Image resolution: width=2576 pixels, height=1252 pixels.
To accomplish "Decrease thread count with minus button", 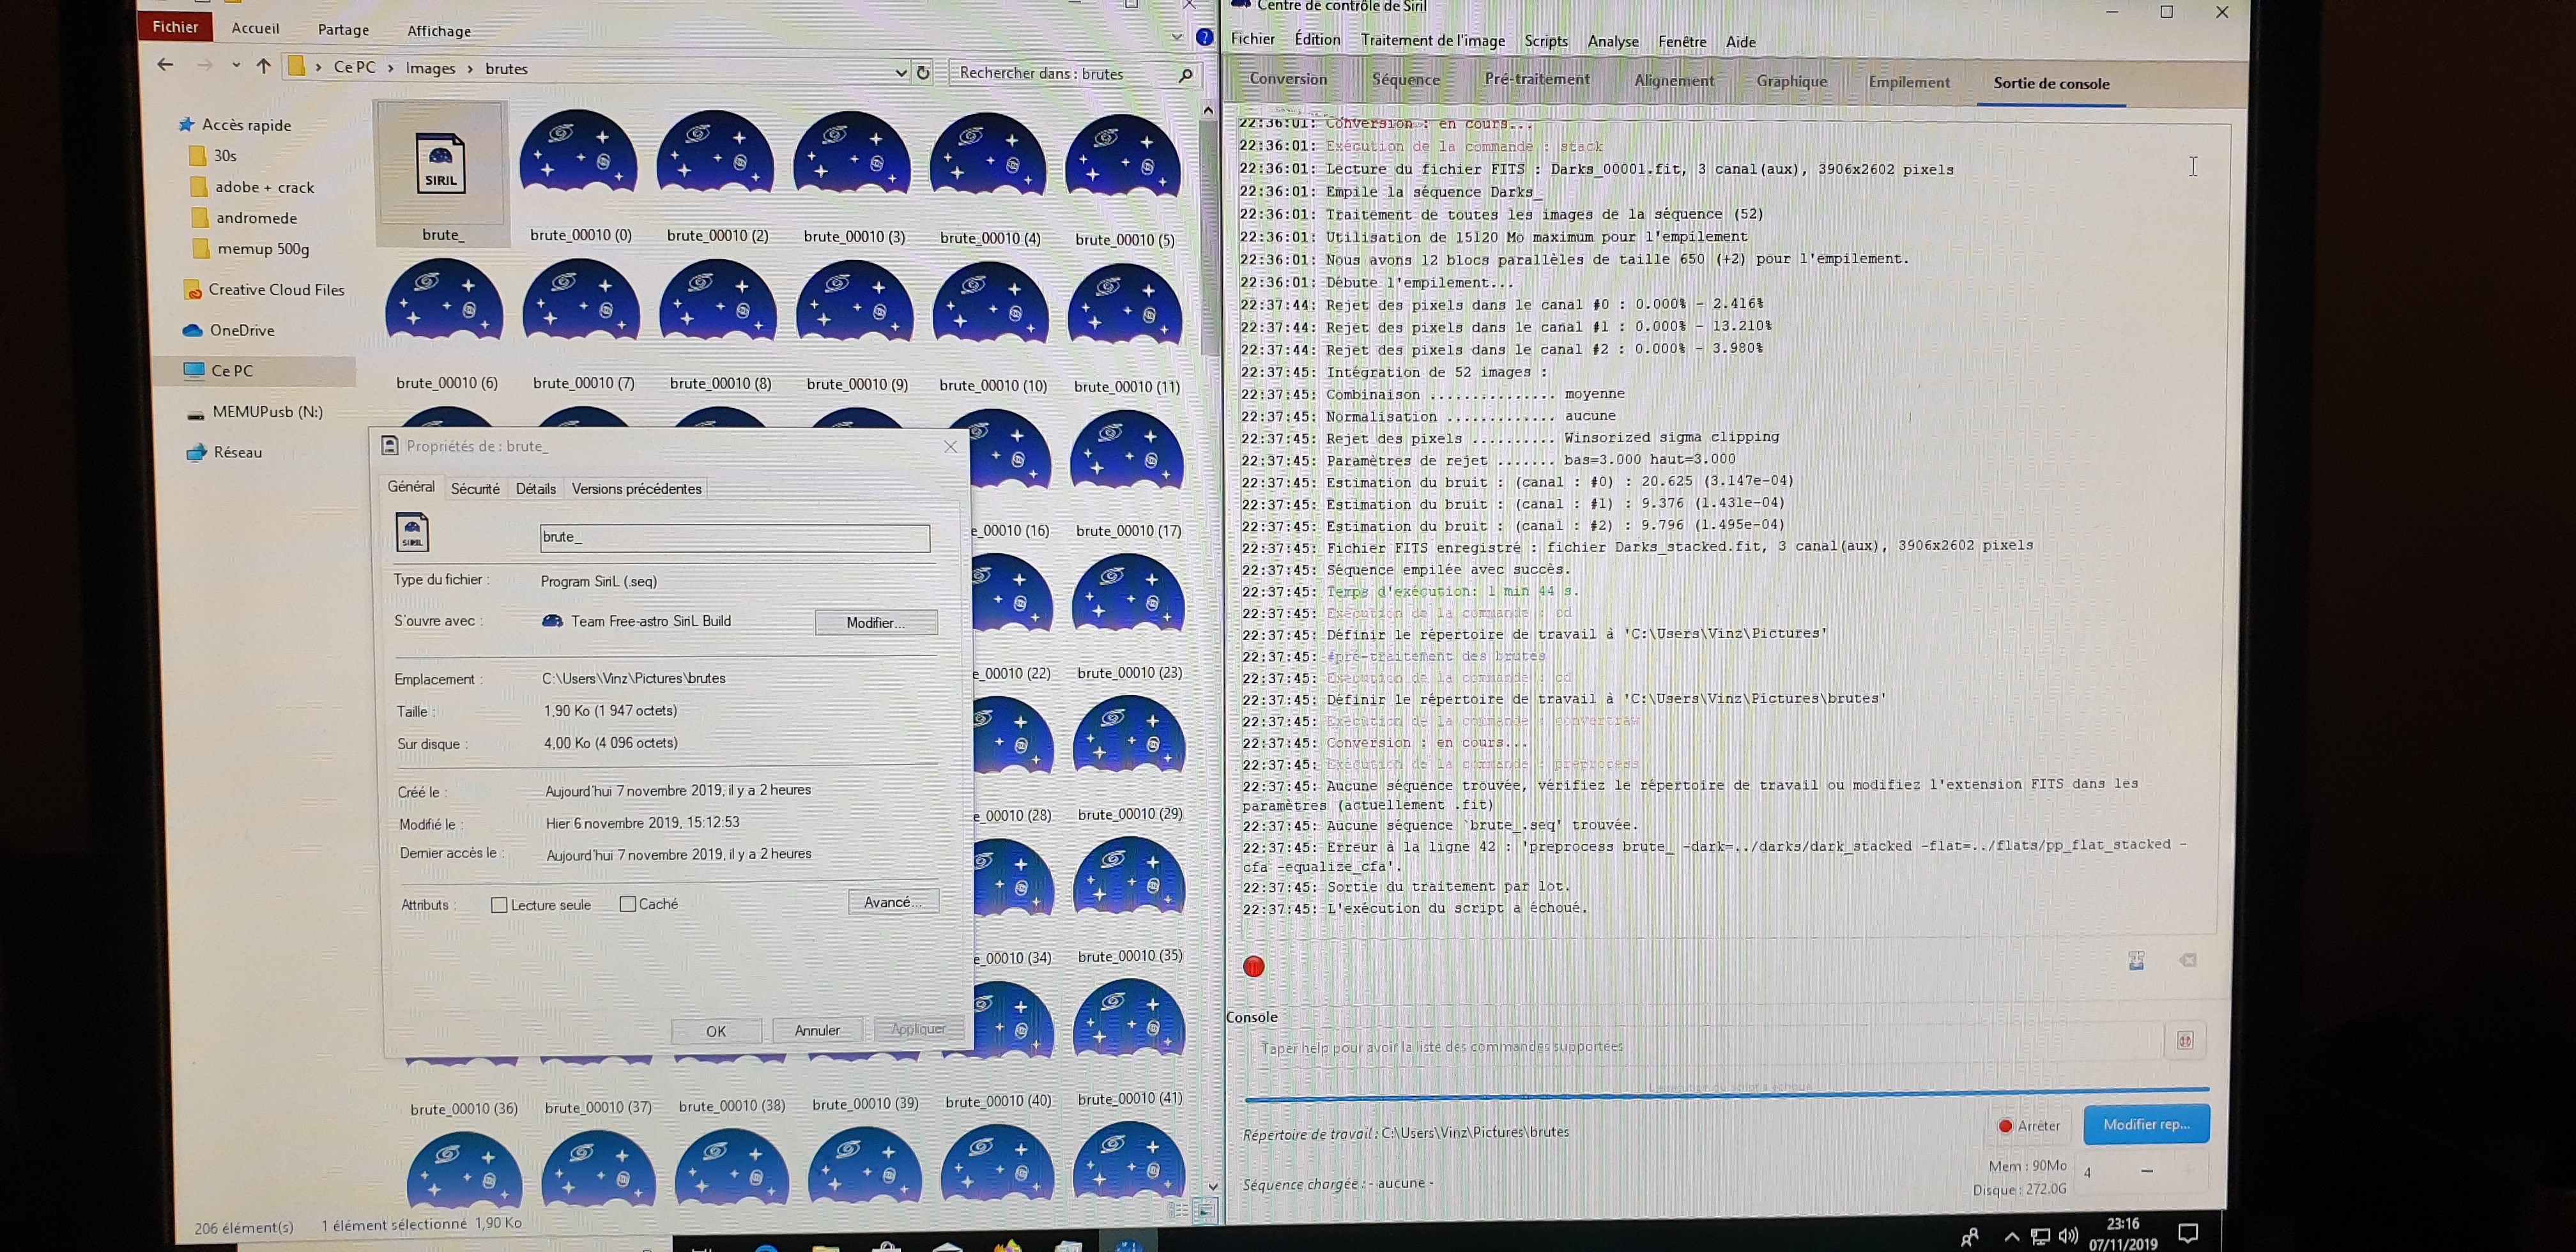I will pyautogui.click(x=2147, y=1171).
